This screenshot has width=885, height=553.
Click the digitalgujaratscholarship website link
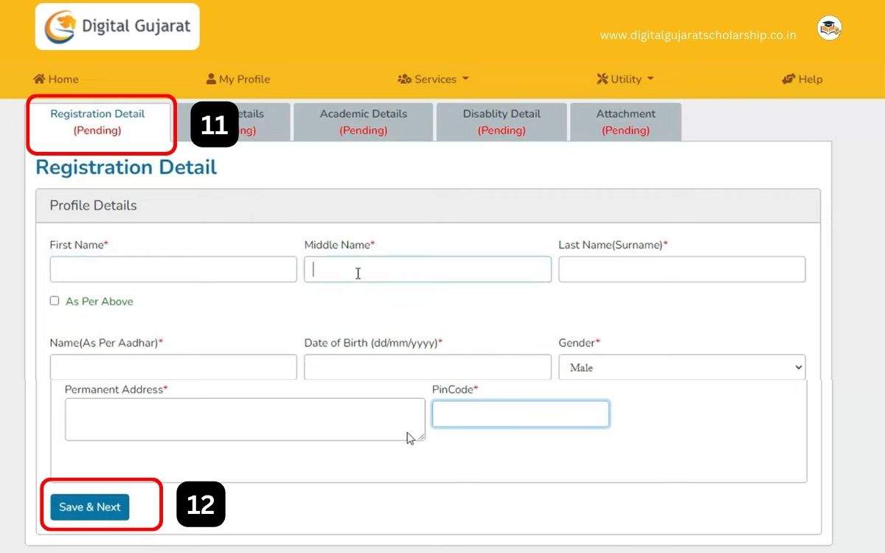click(699, 34)
